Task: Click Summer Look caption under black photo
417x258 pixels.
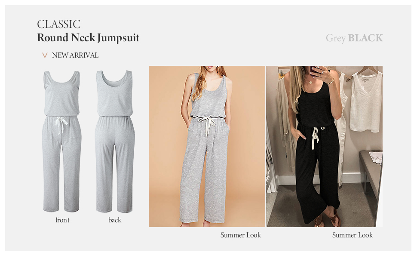Action: 353,235
